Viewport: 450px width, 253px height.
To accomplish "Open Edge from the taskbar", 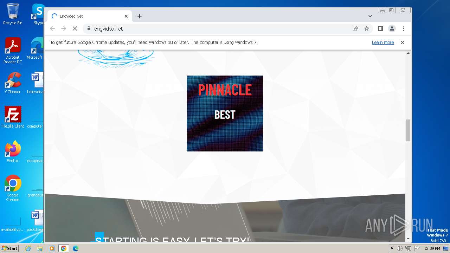I will tap(75, 248).
